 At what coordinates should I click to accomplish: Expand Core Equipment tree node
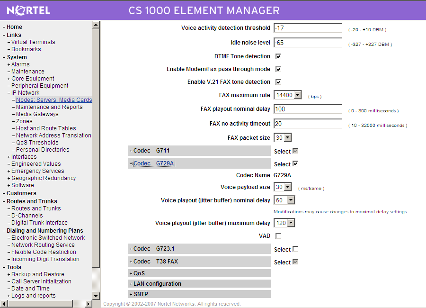click(x=9, y=79)
